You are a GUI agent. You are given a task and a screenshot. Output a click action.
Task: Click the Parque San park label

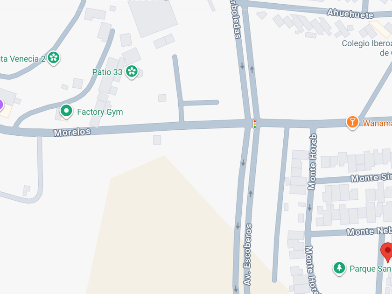(371, 269)
